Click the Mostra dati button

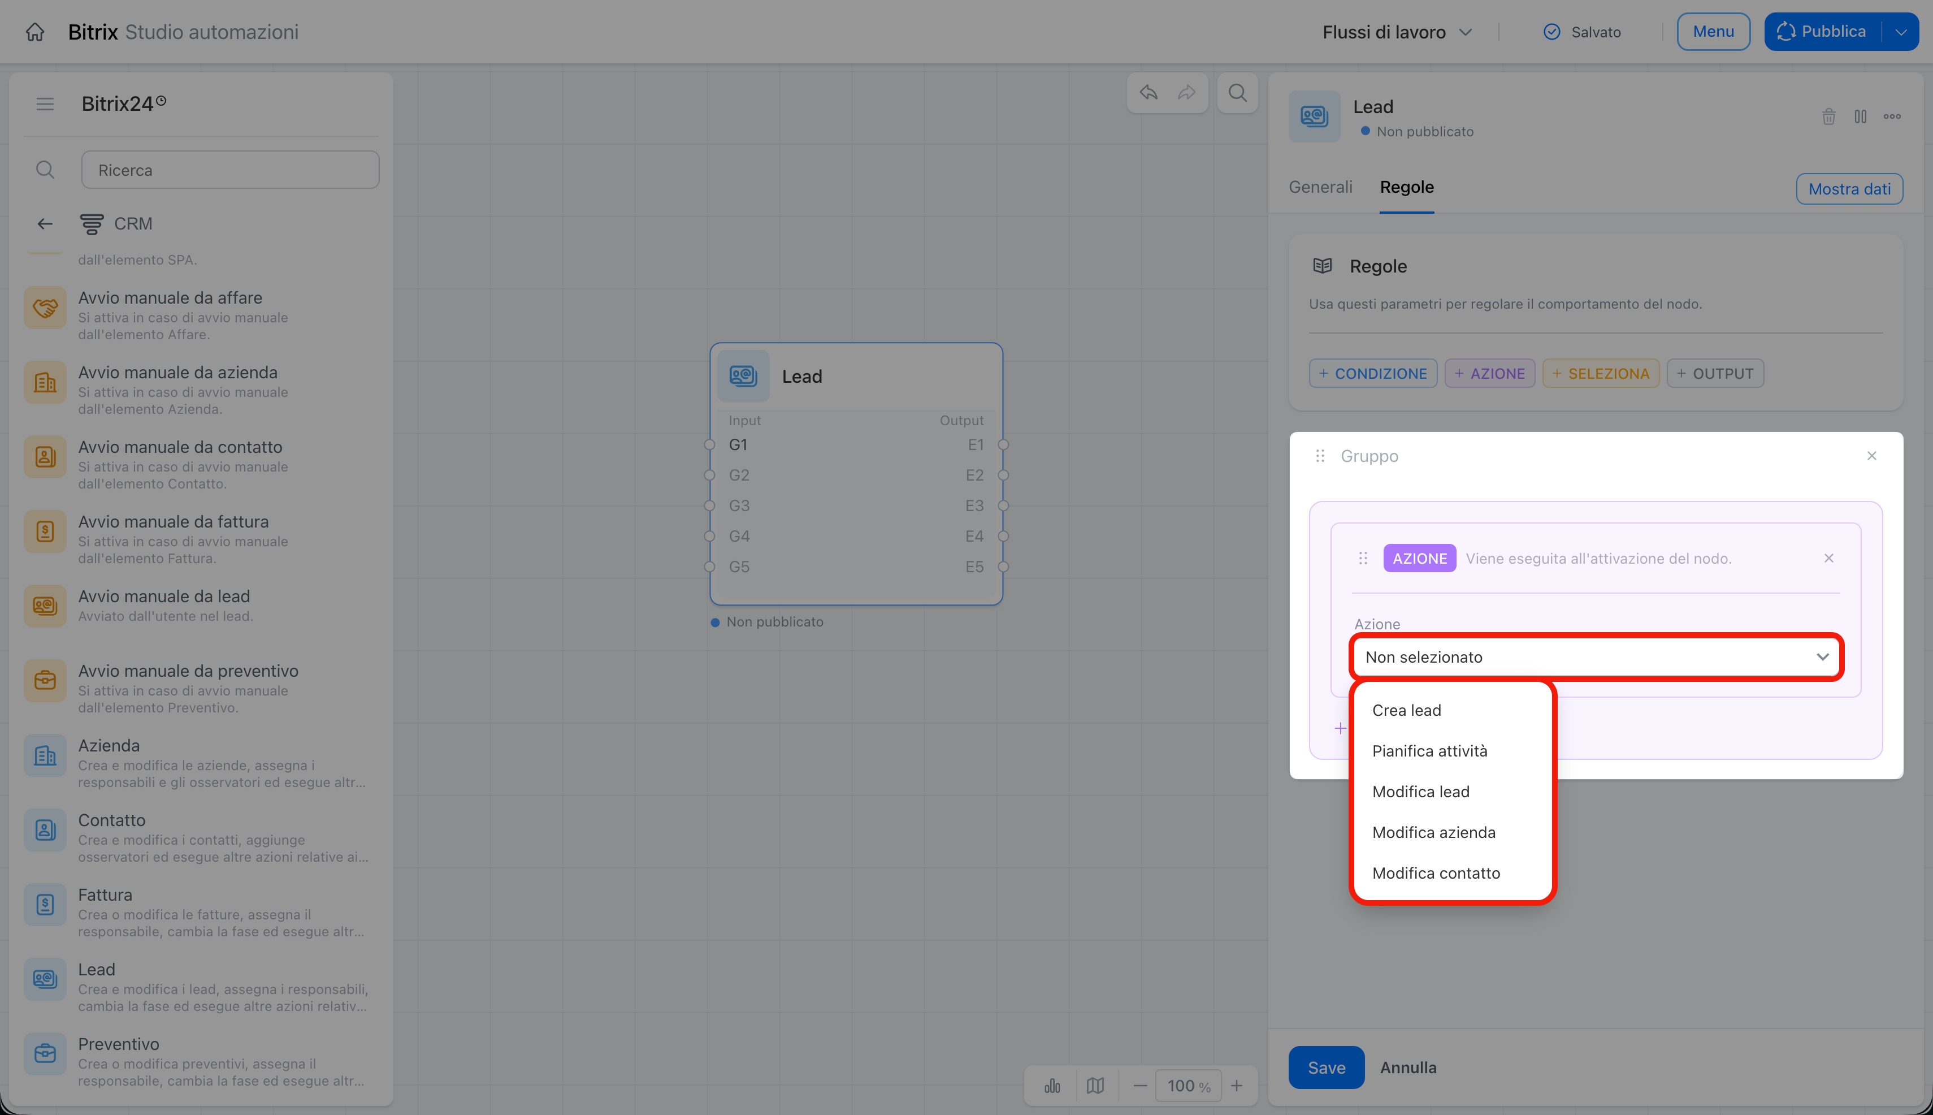[x=1849, y=189]
